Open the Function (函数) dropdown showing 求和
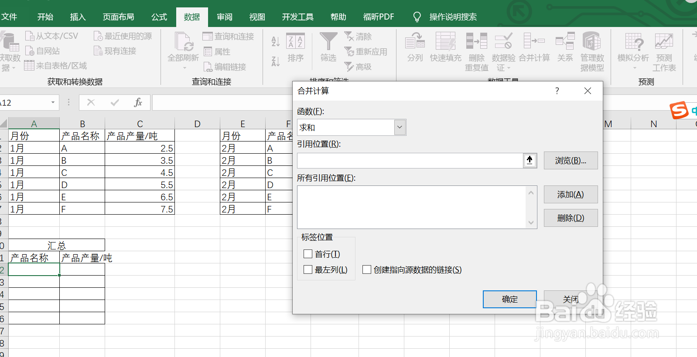The width and height of the screenshot is (697, 357). coord(400,128)
